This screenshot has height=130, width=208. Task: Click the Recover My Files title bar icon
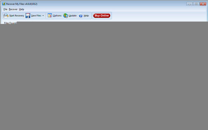coord(4,4)
